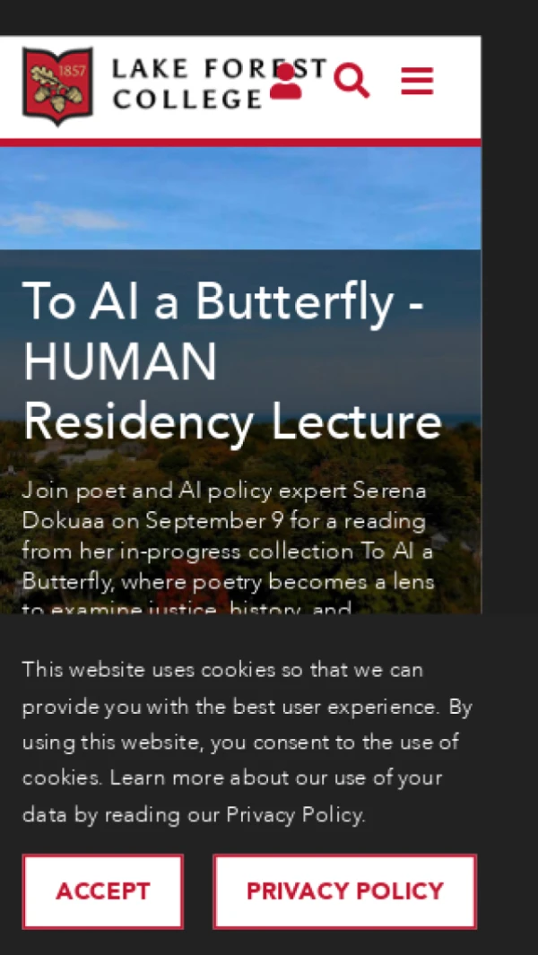Click the Lake Forest College crest logo
Viewport: 538px width, 955px height.
point(57,85)
